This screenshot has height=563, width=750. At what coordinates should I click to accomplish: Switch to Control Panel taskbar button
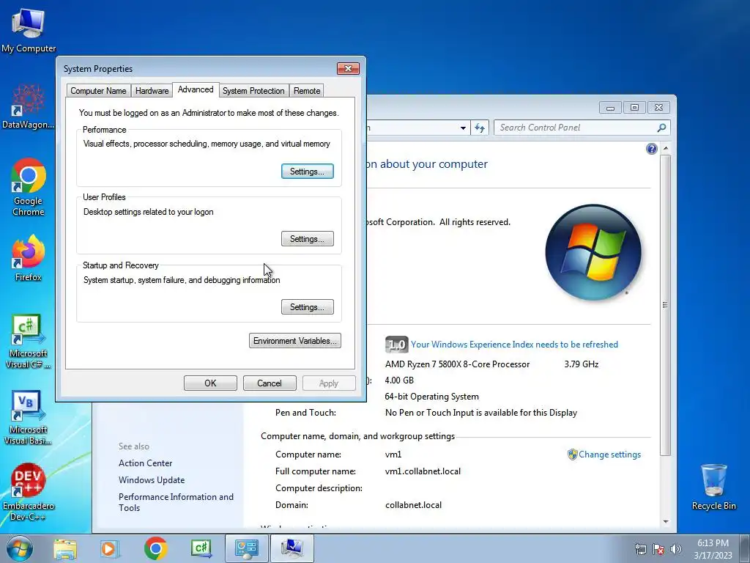point(246,548)
